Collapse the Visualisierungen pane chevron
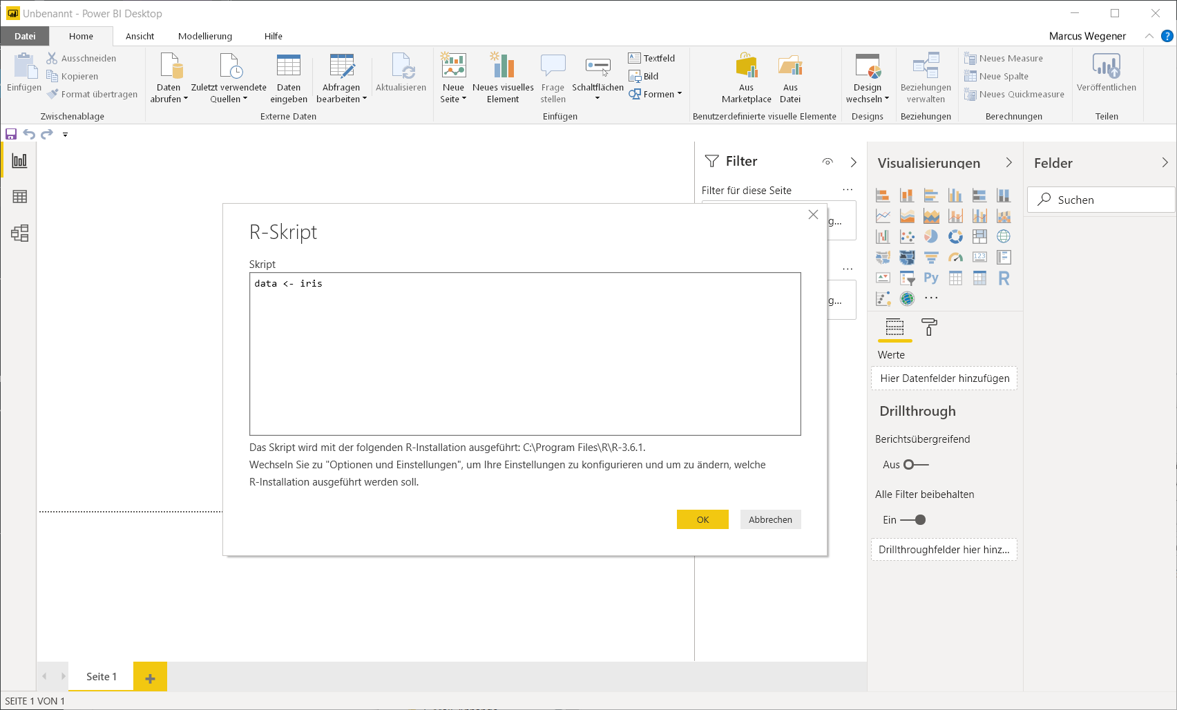Image resolution: width=1177 pixels, height=710 pixels. click(1008, 163)
